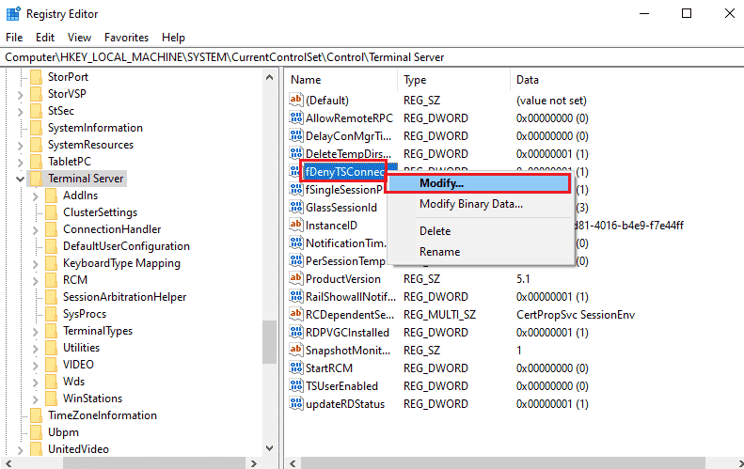Expand the AddIns subkey
Viewport: 744px width, 469px height.
click(36, 196)
